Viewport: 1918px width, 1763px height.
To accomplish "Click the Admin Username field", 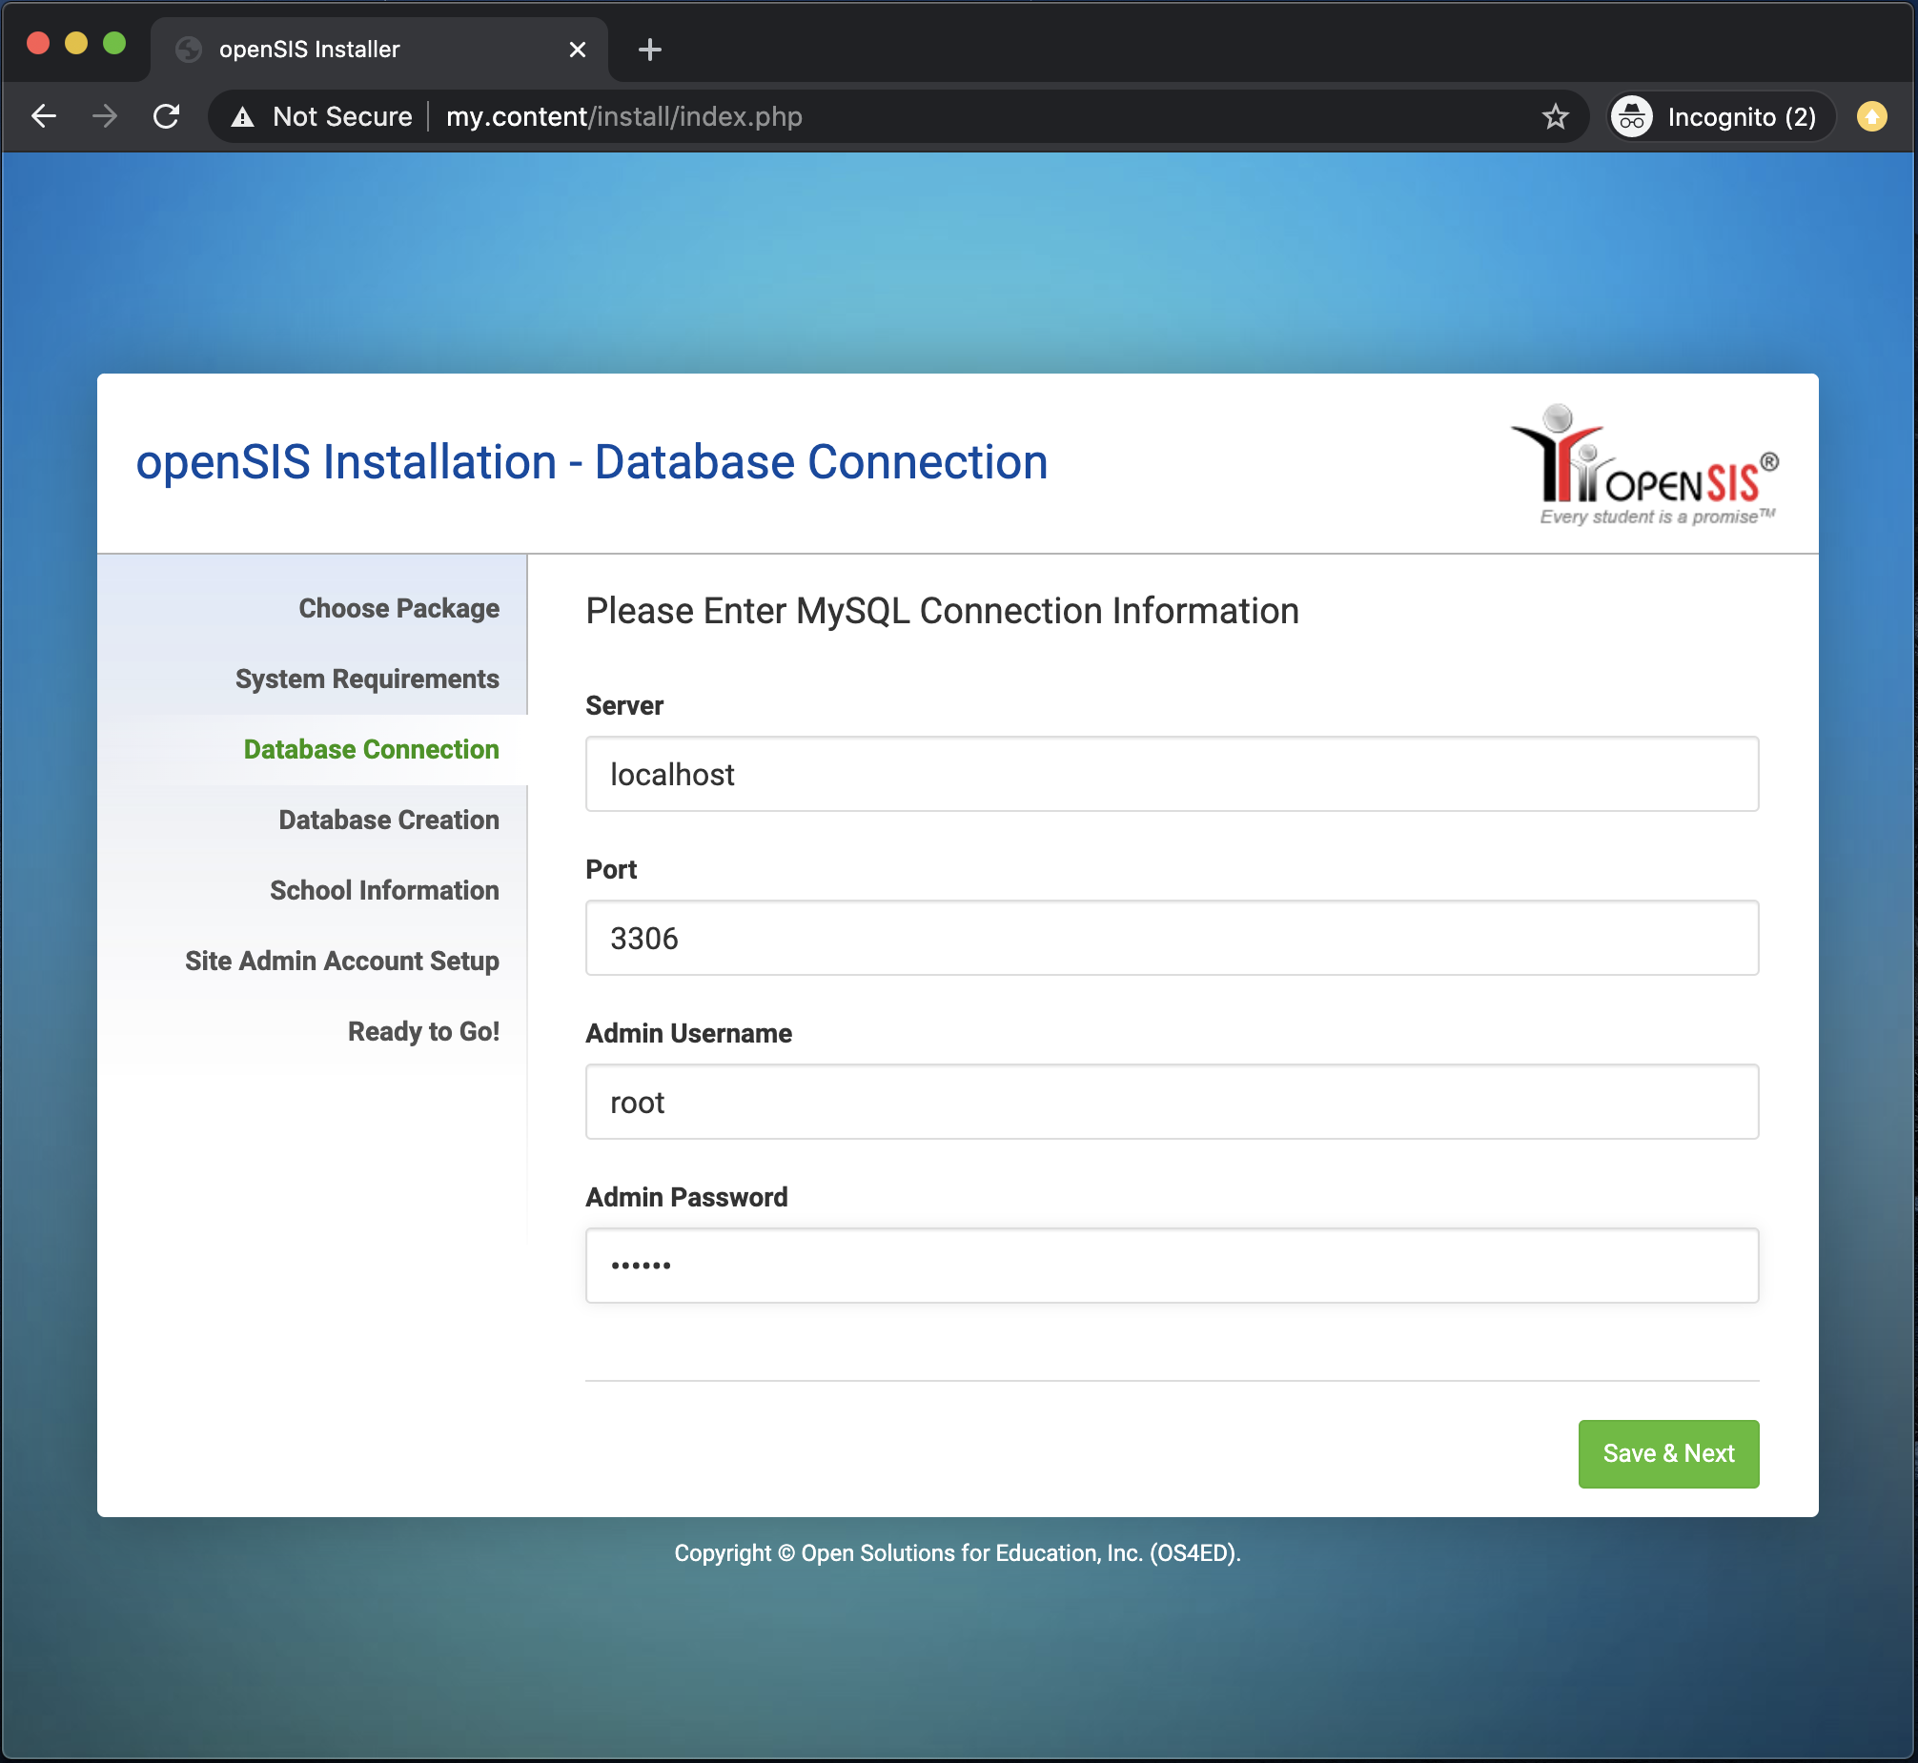I will pyautogui.click(x=1171, y=1103).
